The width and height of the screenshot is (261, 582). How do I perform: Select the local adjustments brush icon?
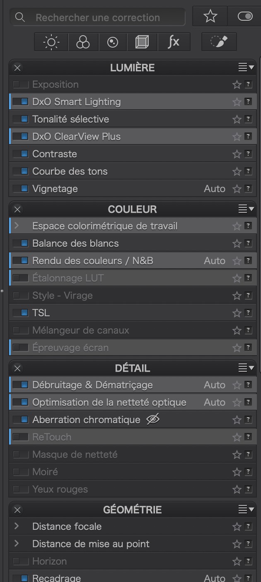(x=219, y=42)
